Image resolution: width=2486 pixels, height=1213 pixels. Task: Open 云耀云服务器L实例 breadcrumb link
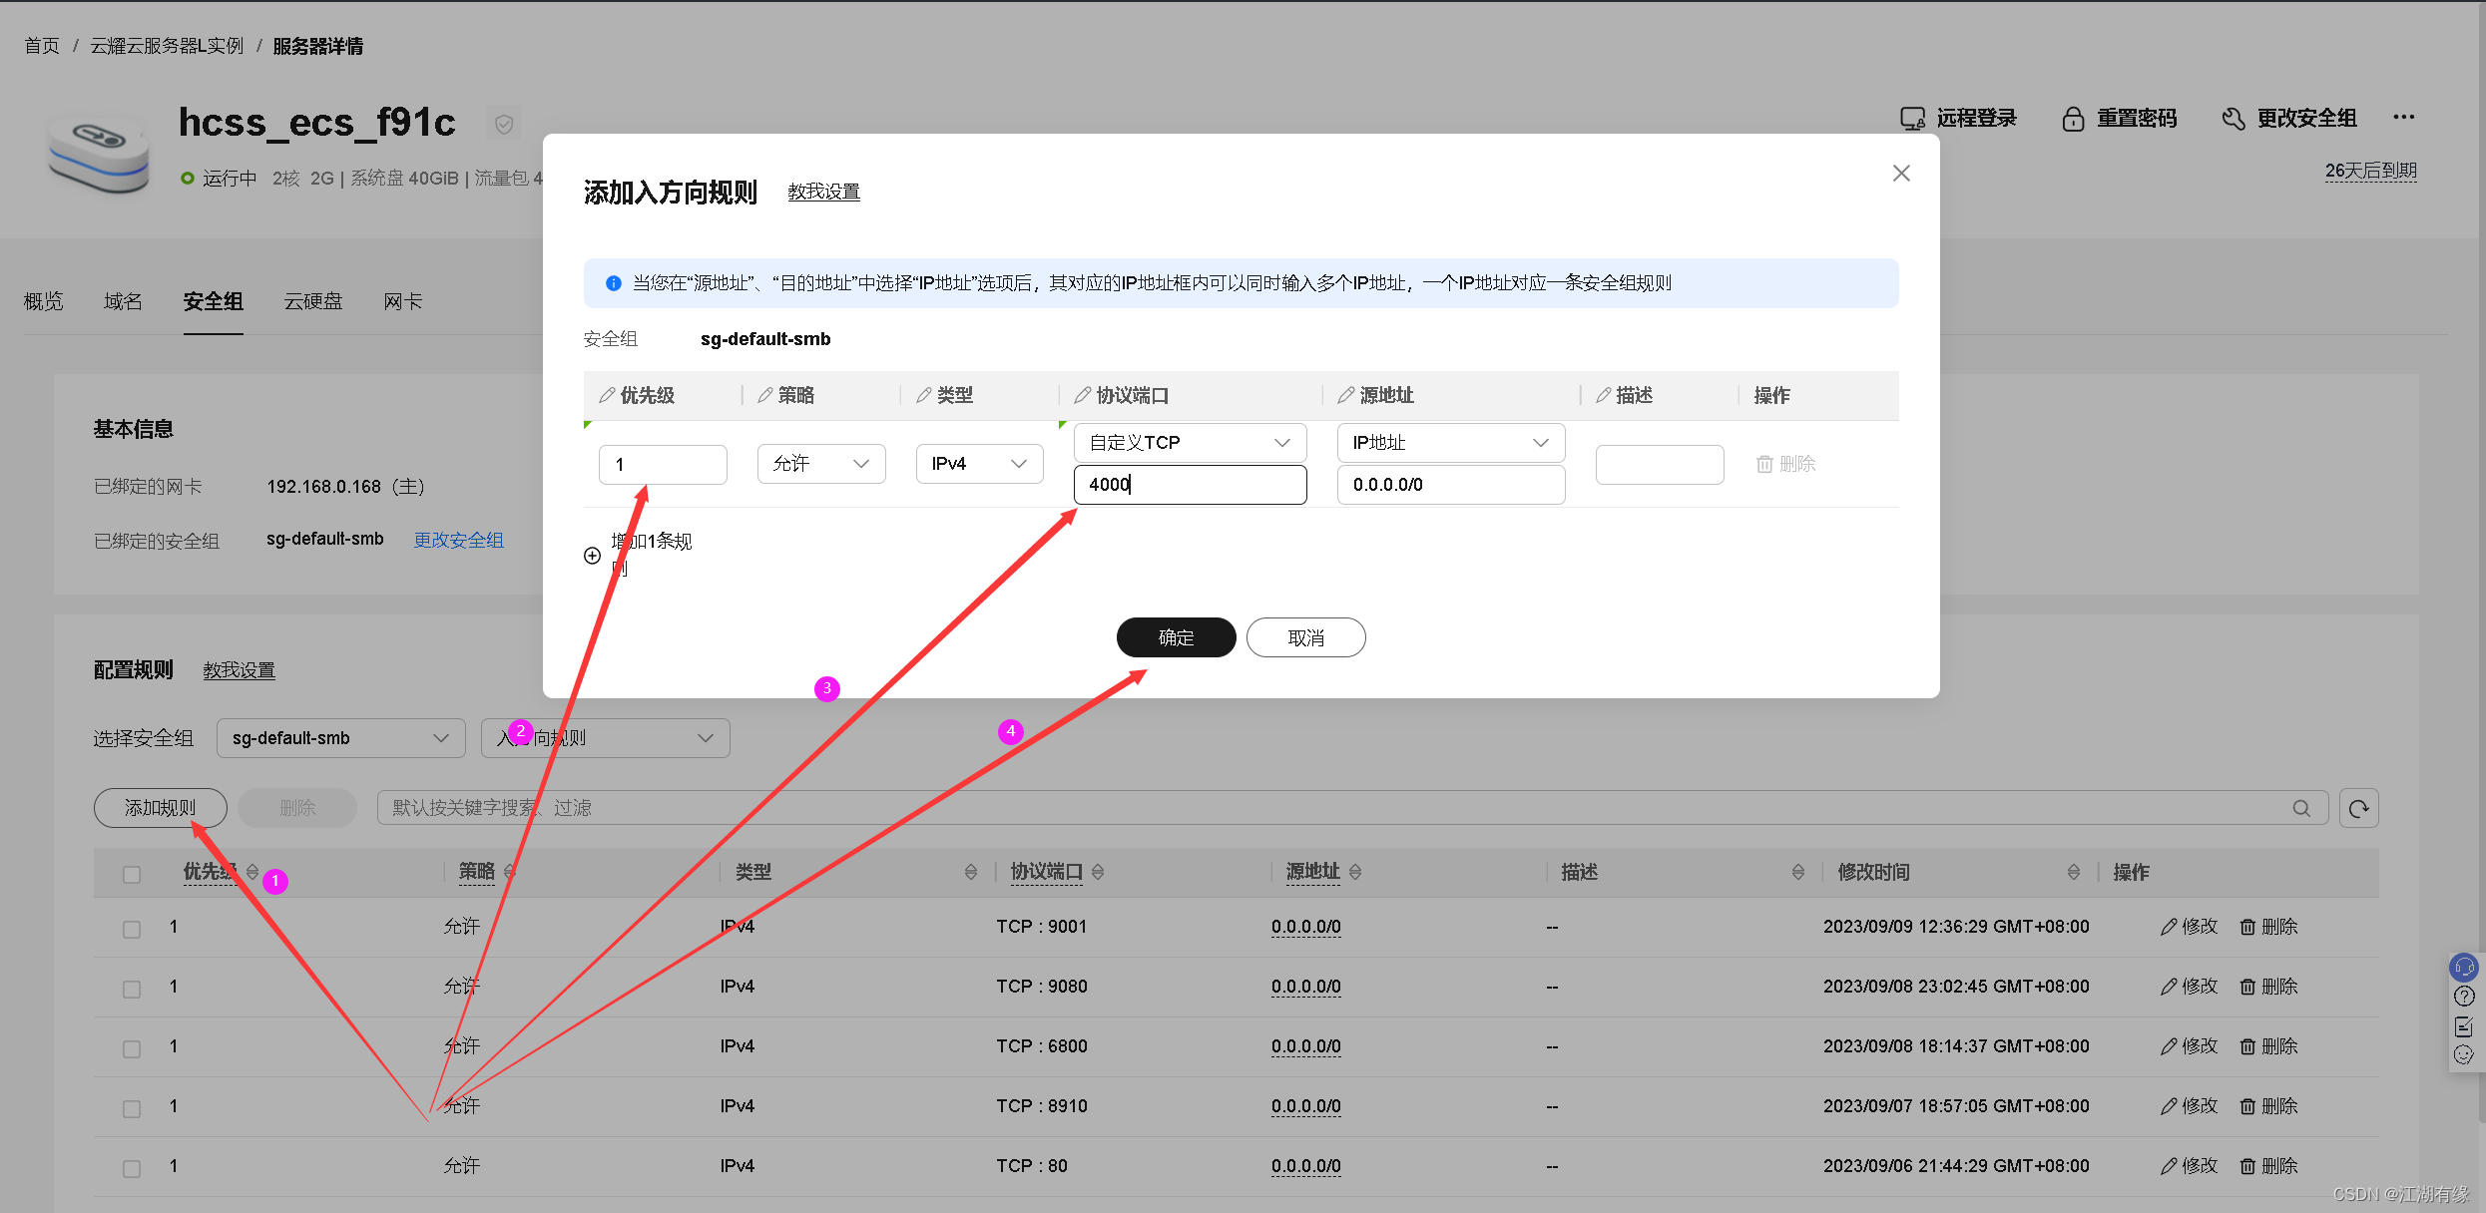[x=167, y=46]
